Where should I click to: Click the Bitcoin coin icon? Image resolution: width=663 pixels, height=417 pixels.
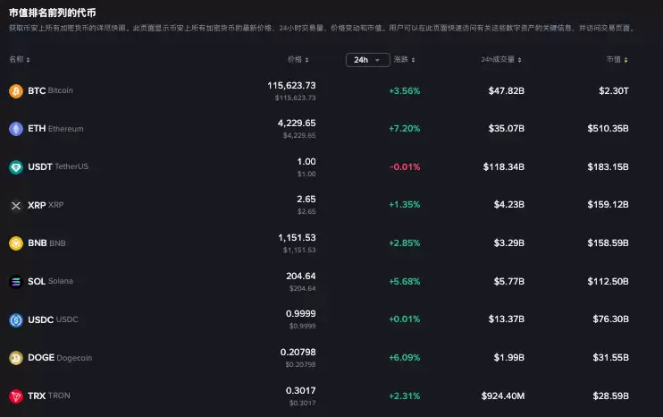coord(15,91)
